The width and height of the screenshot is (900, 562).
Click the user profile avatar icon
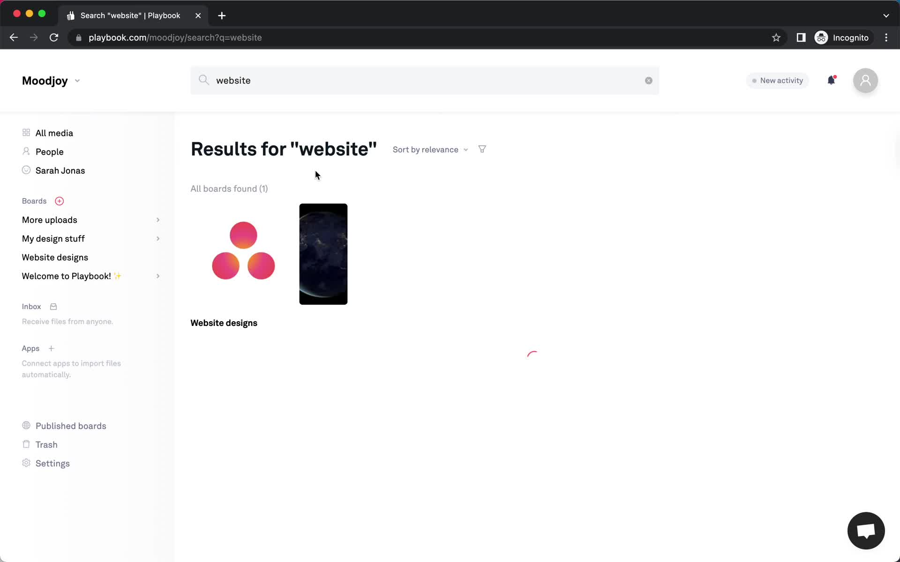(x=866, y=80)
